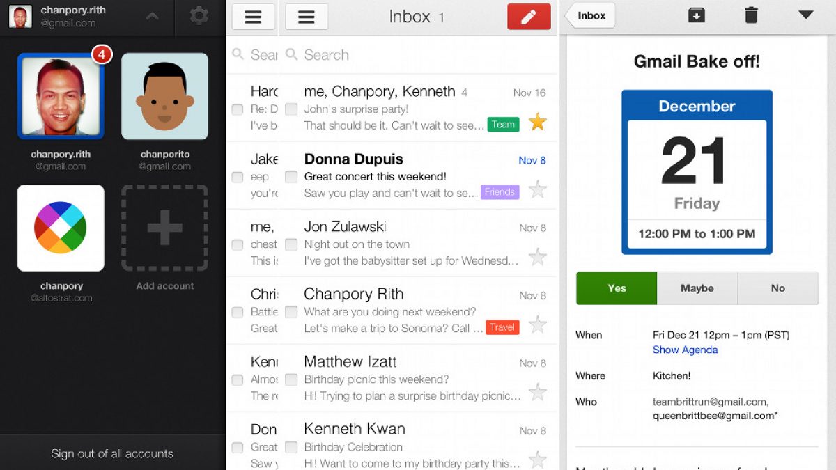This screenshot has height=470, width=836.
Task: Select checkbox on partially hidden Chris email row
Action: pyautogui.click(x=238, y=312)
